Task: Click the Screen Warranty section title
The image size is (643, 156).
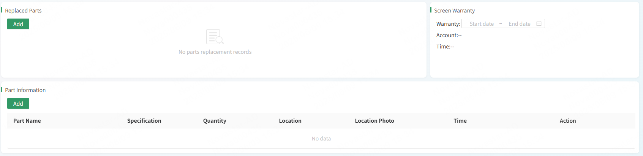Action: 454,11
